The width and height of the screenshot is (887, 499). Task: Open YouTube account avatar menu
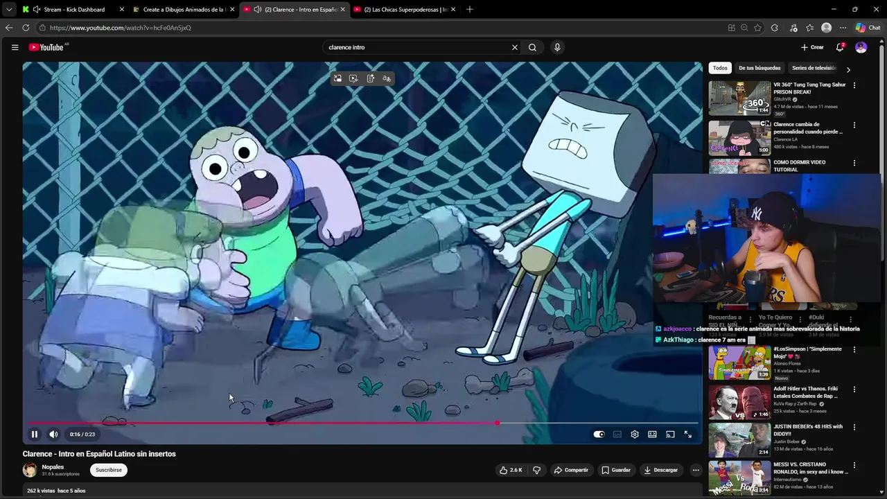(x=861, y=47)
